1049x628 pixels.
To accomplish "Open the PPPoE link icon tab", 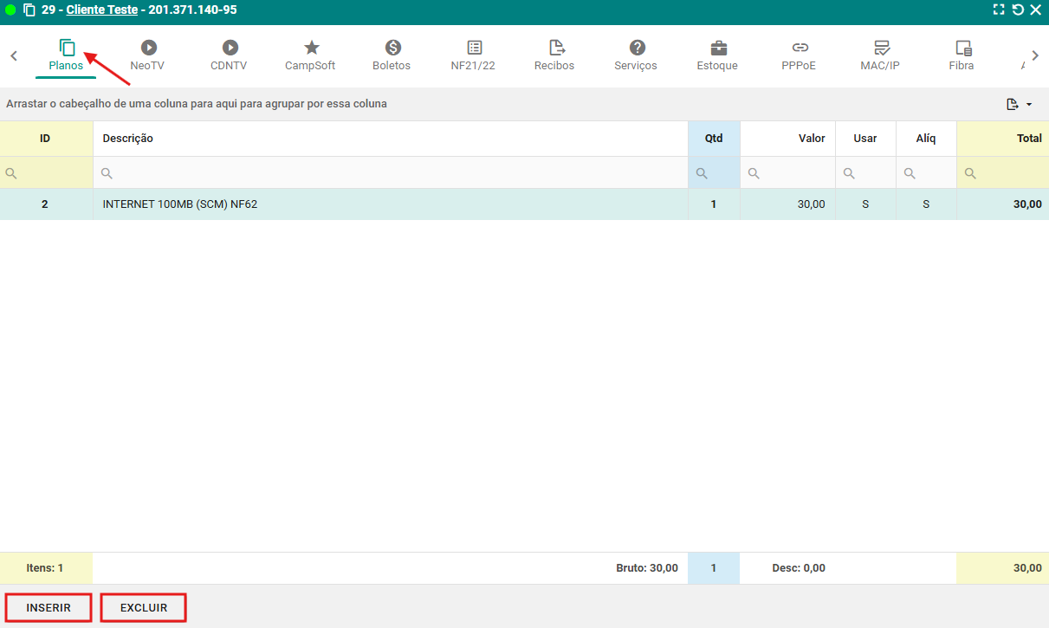I will (799, 48).
